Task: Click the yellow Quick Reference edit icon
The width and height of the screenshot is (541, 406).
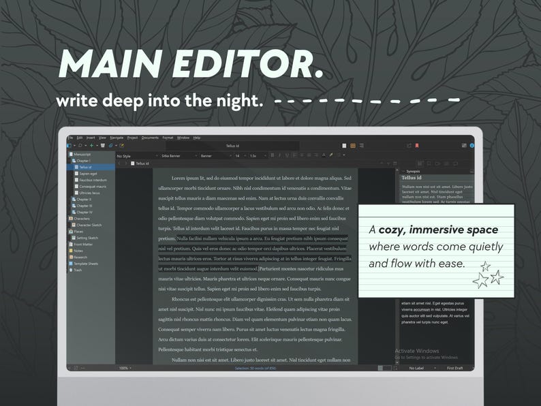Action: pos(121,146)
